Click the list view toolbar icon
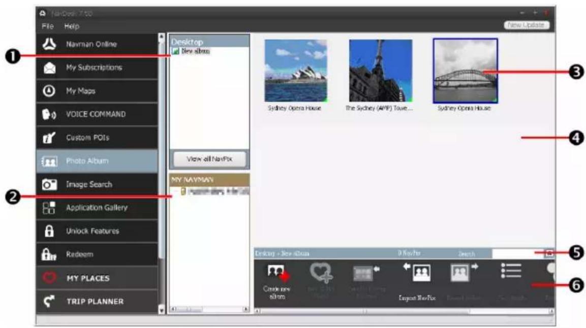The width and height of the screenshot is (586, 328). pos(511,271)
